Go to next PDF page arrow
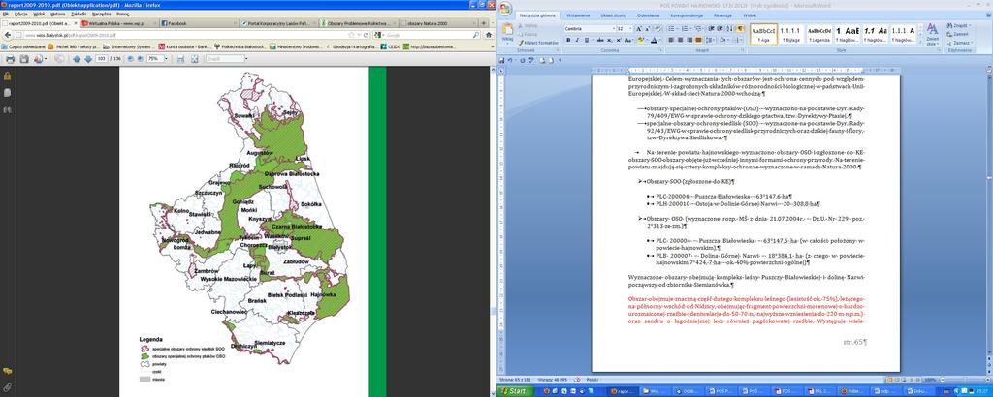 88,59
